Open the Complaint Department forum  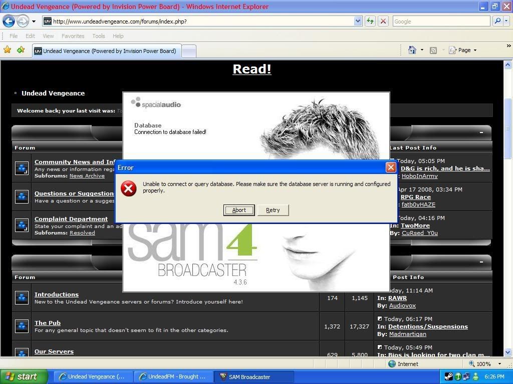pos(71,219)
